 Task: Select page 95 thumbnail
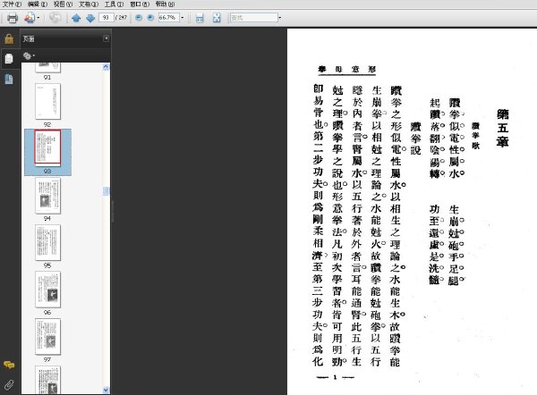coord(47,242)
